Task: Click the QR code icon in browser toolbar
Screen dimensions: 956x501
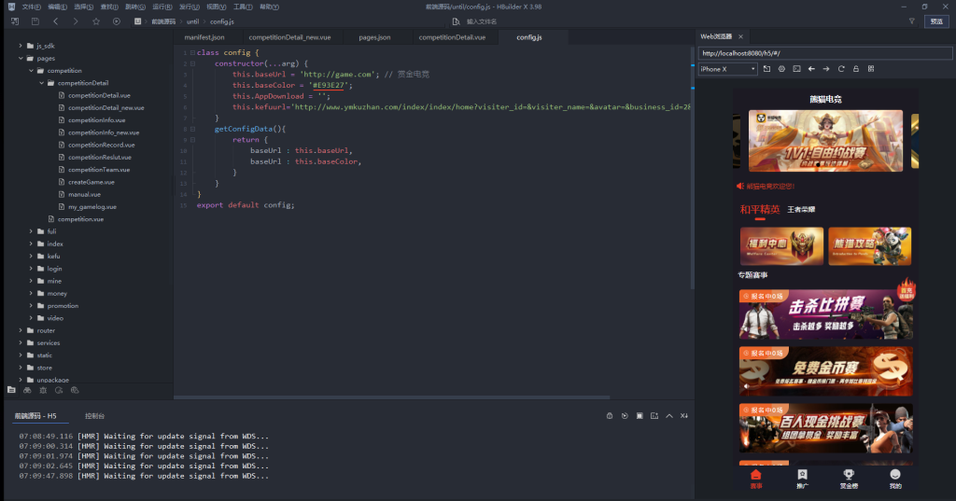Action: (x=871, y=69)
